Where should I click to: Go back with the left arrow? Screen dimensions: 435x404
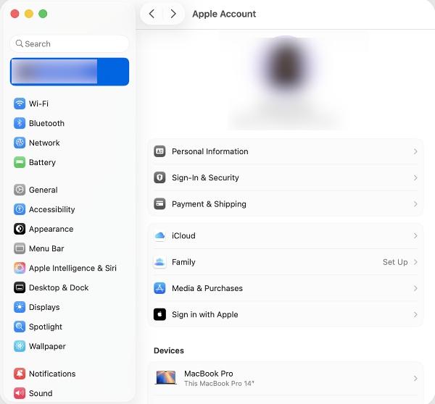152,14
